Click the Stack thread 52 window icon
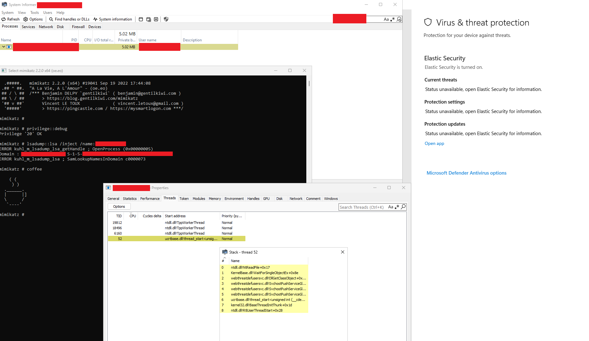Viewport: 589px width, 341px height. click(225, 252)
